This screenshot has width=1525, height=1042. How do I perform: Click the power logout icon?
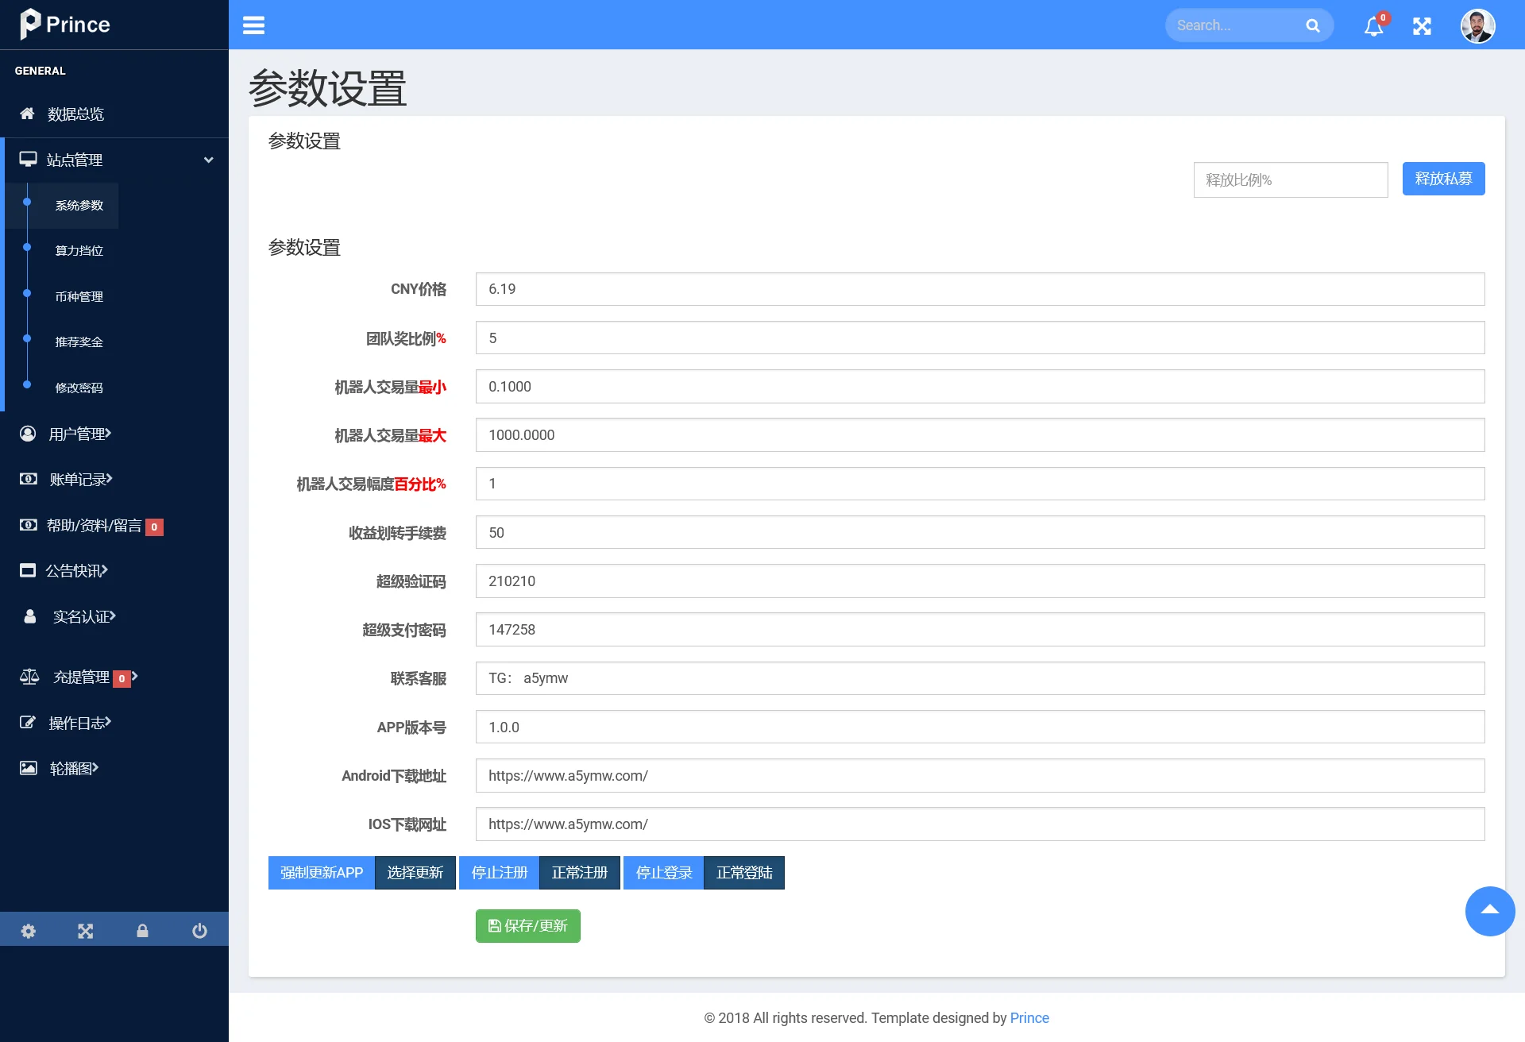pyautogui.click(x=199, y=931)
